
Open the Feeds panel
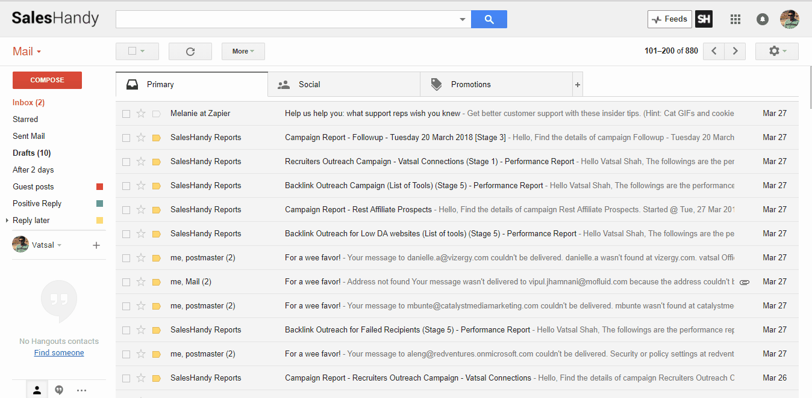tap(670, 19)
